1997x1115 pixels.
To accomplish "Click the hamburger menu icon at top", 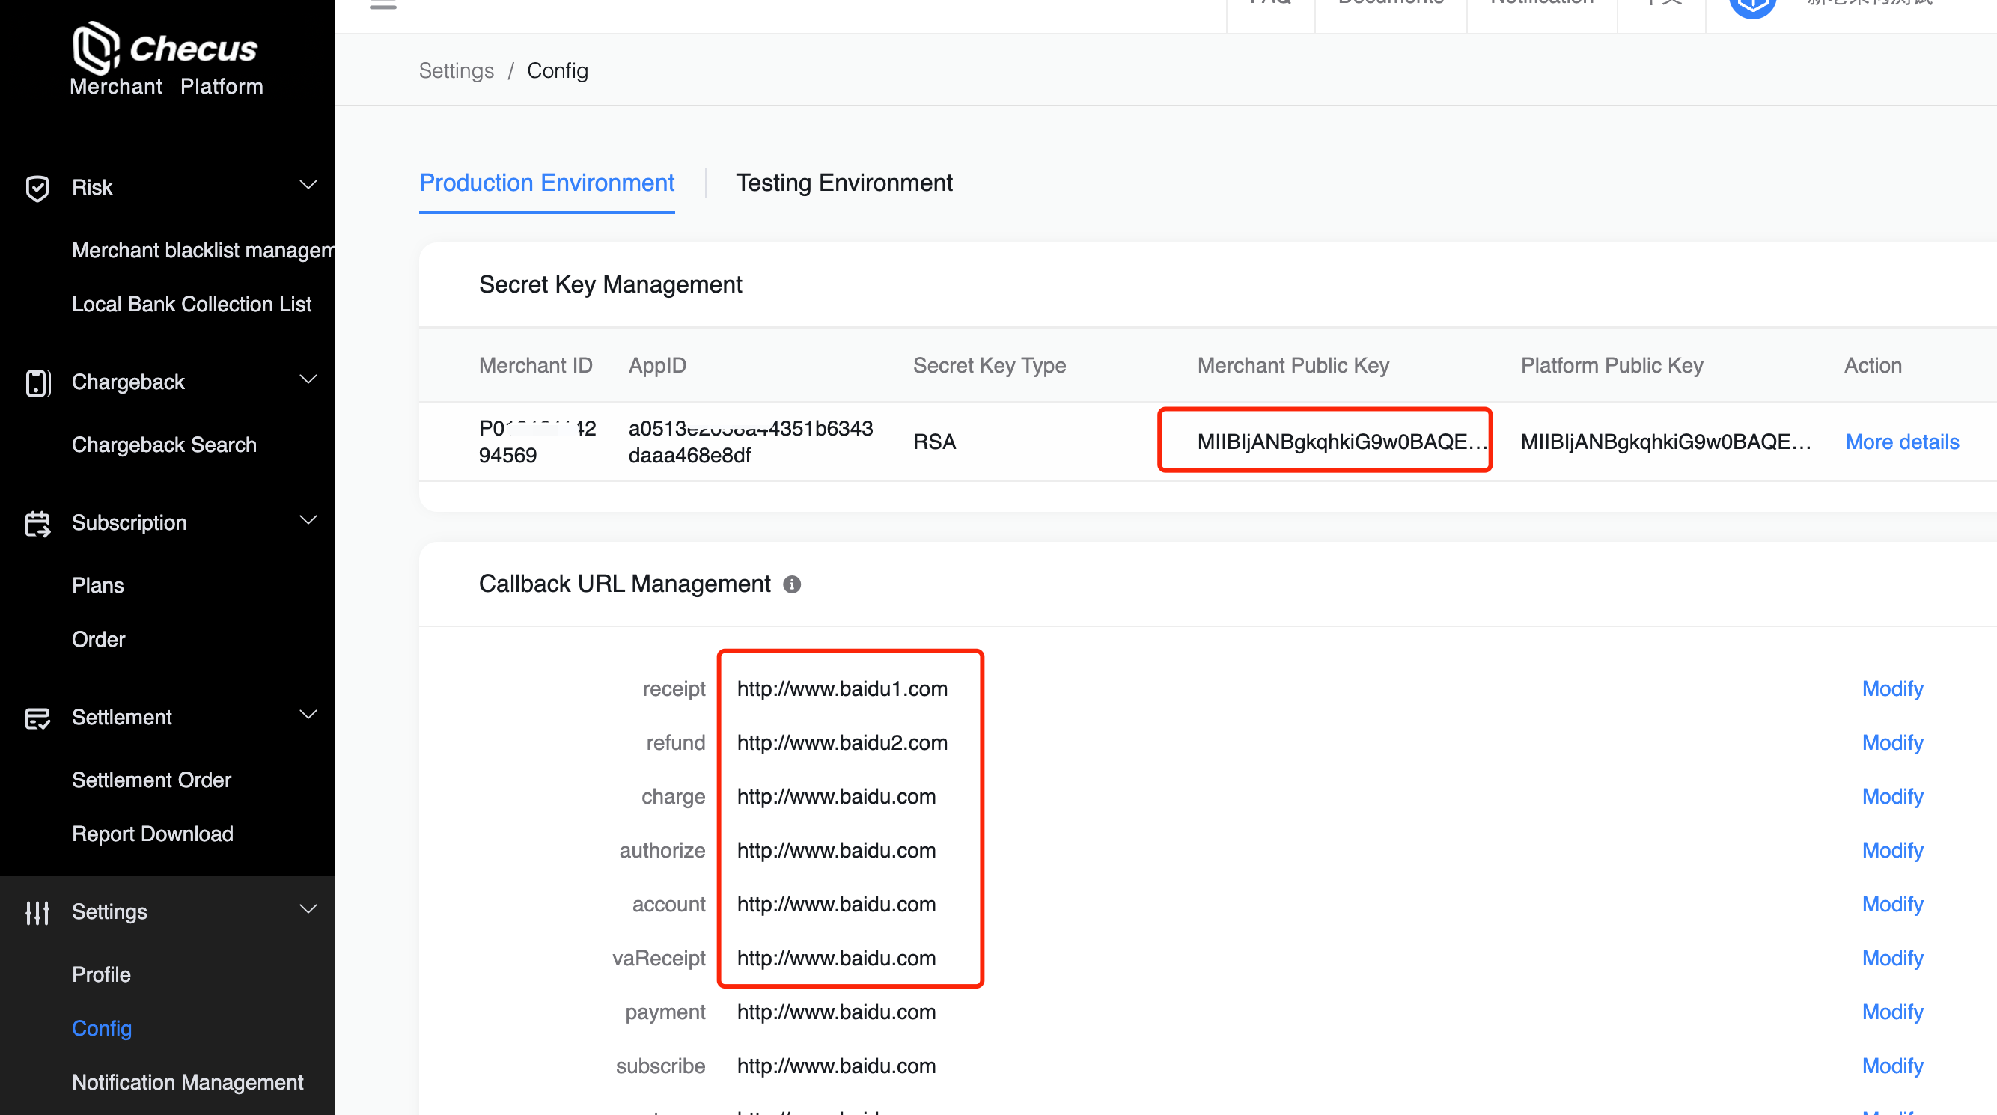I will (383, 4).
